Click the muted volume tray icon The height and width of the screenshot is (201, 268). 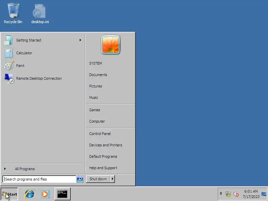(x=236, y=194)
